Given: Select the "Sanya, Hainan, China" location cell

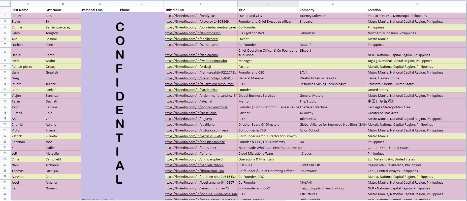Looking at the screenshot, I should pos(417,78).
